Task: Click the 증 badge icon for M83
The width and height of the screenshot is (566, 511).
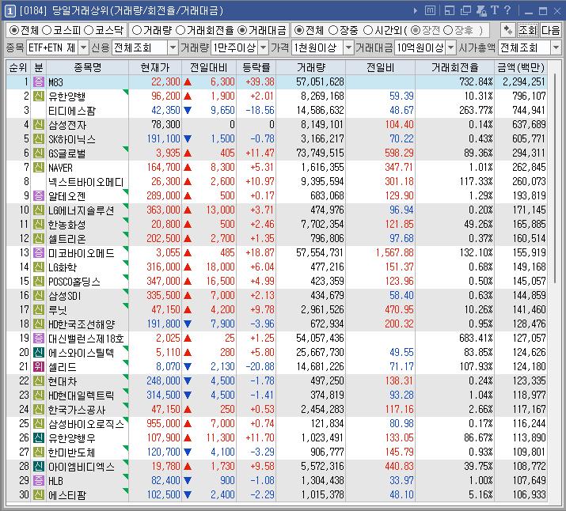Action: [x=39, y=81]
